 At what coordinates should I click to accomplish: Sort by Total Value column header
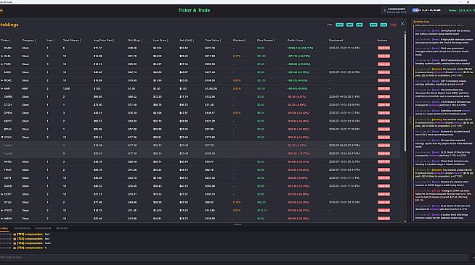pyautogui.click(x=213, y=40)
